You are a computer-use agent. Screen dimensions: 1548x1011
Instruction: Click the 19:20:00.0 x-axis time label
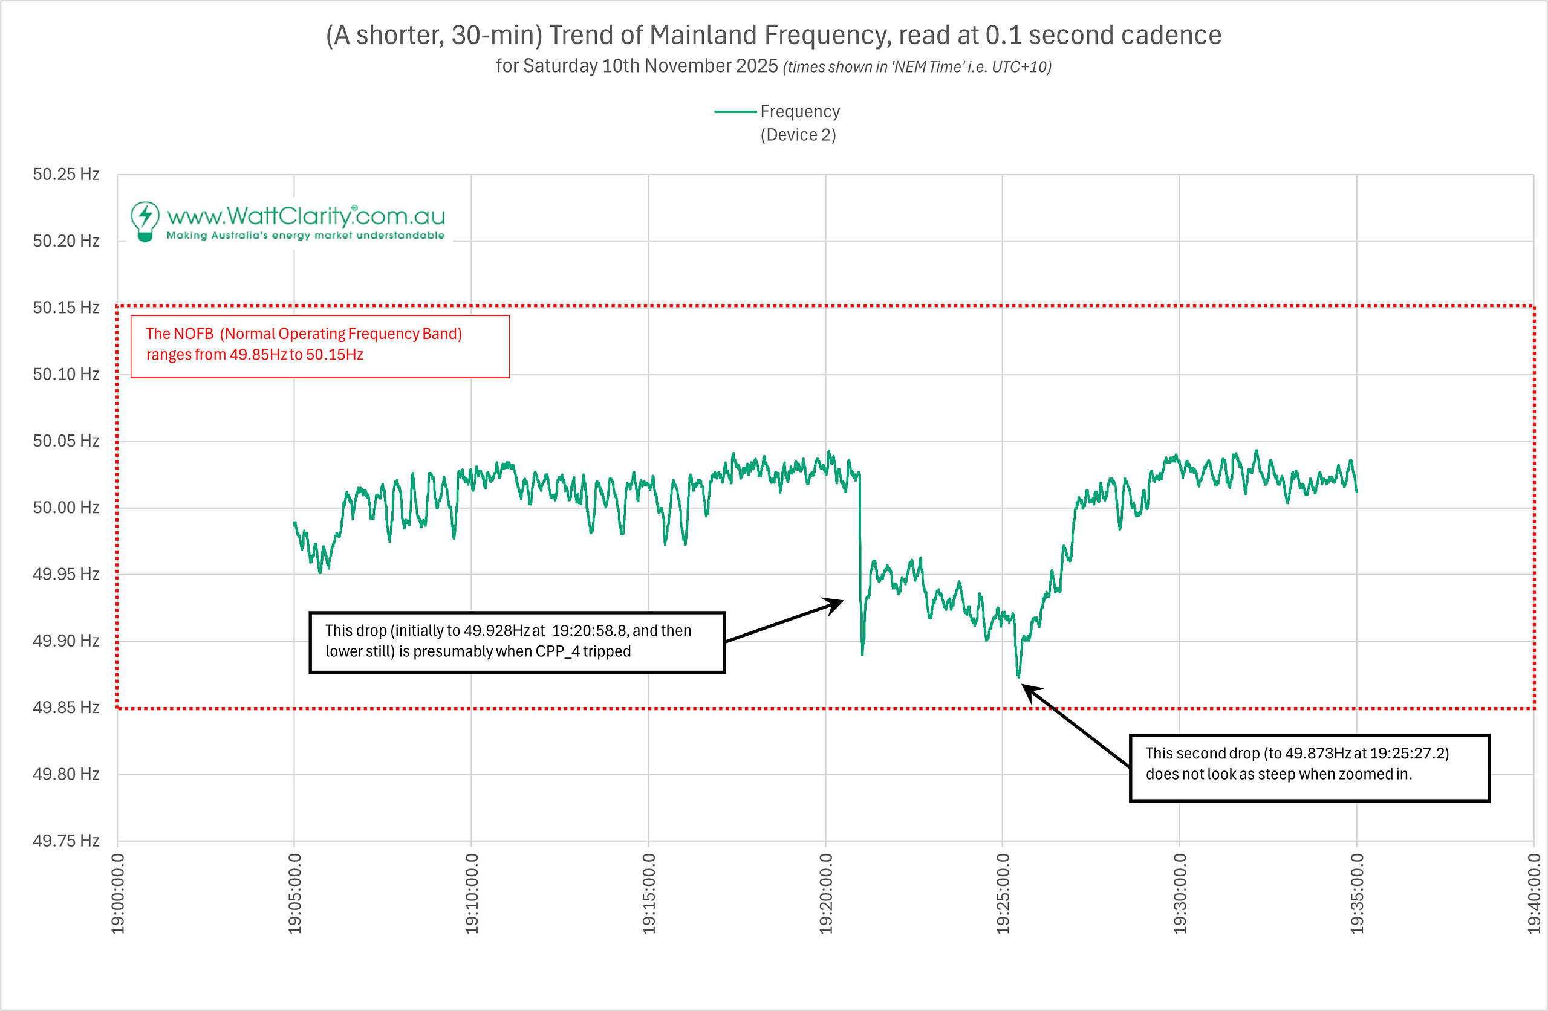[825, 894]
